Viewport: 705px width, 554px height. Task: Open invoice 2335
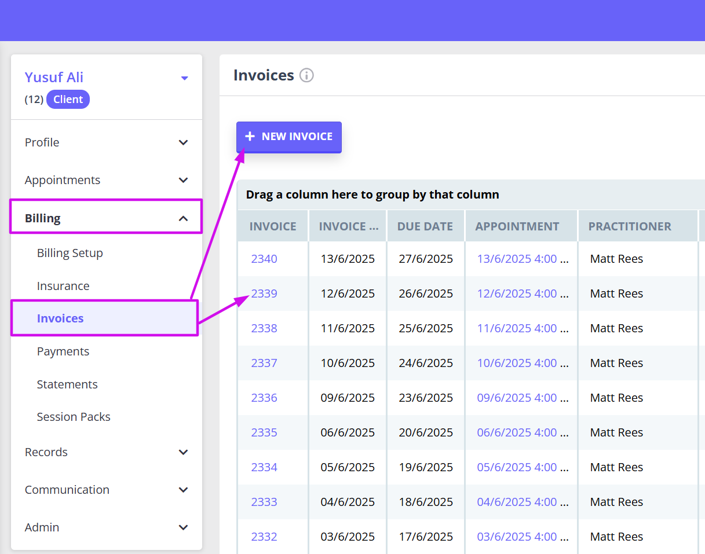click(x=264, y=432)
